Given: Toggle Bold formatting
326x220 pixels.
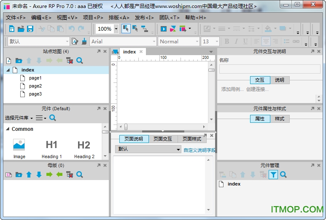Looking at the screenshot, I should [x=227, y=42].
